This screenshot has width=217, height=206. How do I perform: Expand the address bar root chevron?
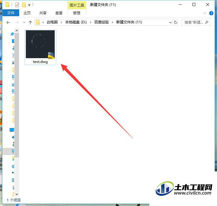(43, 22)
